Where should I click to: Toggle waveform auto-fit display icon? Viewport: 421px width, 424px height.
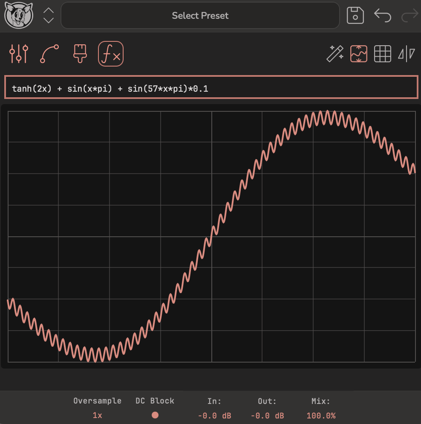359,53
